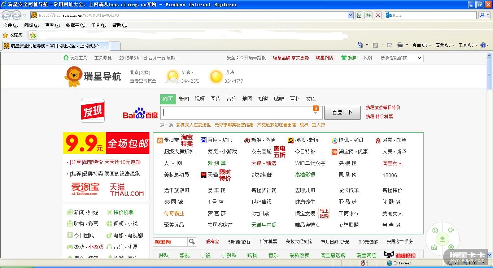Click the vertical scrollbar down arrow
This screenshot has height=268, width=493.
(489, 255)
